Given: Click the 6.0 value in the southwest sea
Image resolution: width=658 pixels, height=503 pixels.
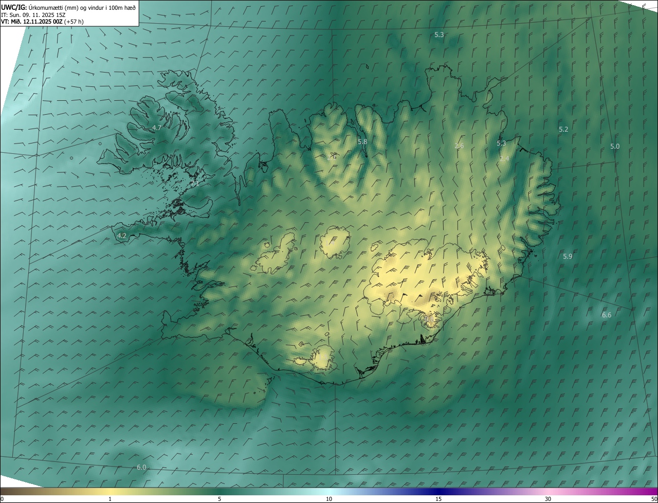Looking at the screenshot, I should coord(141,467).
